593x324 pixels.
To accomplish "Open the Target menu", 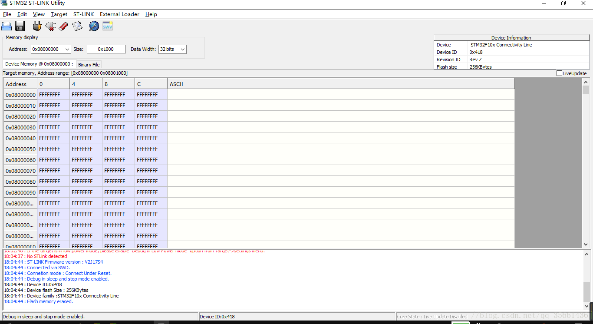I will 59,14.
